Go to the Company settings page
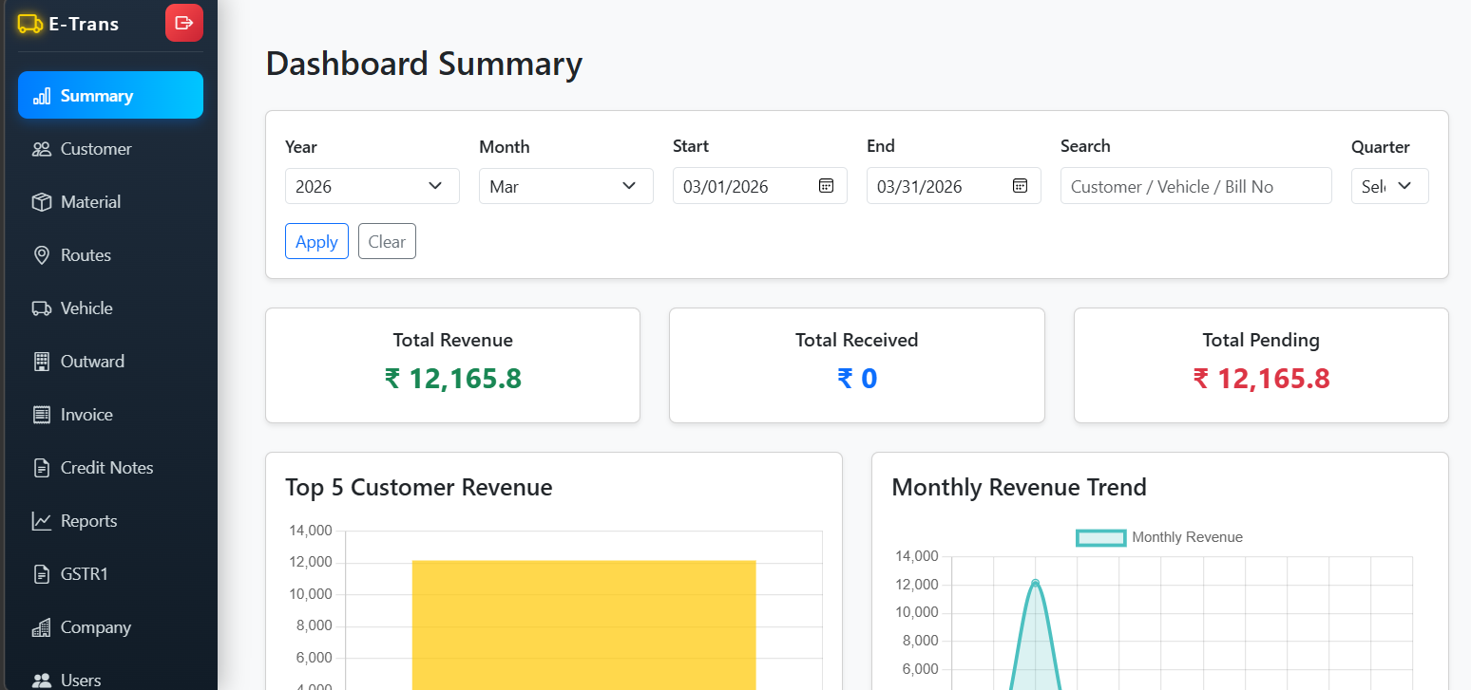This screenshot has height=690, width=1471. coord(110,627)
